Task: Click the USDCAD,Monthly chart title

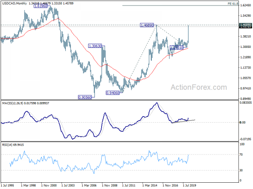Action: click(x=14, y=3)
